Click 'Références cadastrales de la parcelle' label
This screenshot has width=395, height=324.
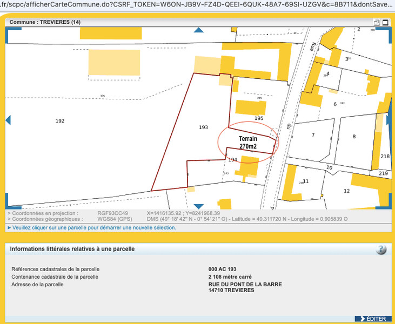pyautogui.click(x=56, y=269)
